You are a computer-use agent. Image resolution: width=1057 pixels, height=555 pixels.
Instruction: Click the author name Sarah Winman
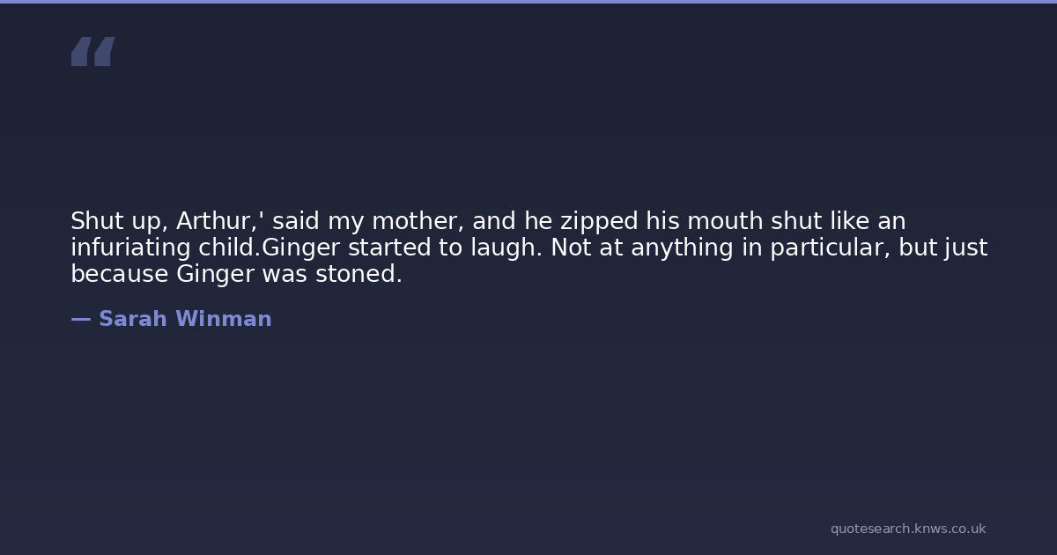[x=185, y=320]
